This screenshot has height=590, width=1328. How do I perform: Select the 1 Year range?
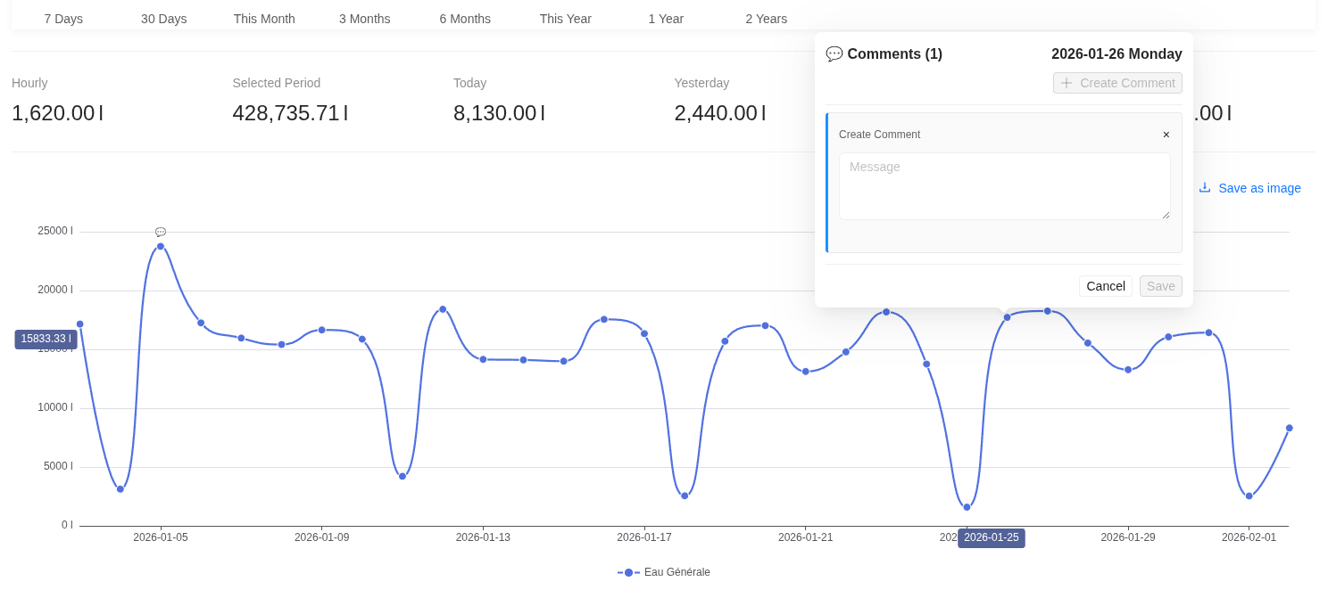click(666, 19)
